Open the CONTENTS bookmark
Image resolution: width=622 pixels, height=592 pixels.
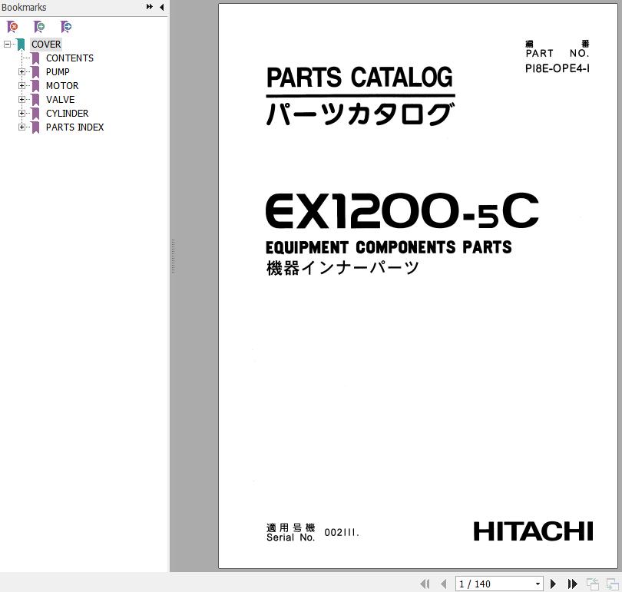[x=70, y=58]
